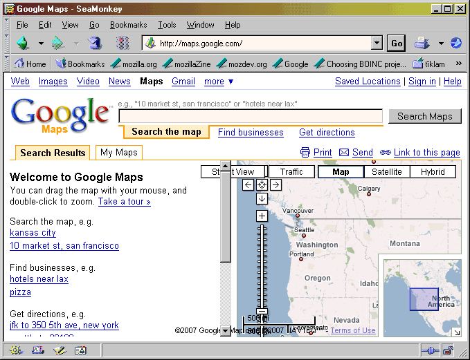Open the View menu

(70, 25)
